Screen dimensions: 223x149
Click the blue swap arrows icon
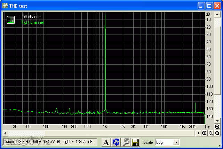click(116, 142)
